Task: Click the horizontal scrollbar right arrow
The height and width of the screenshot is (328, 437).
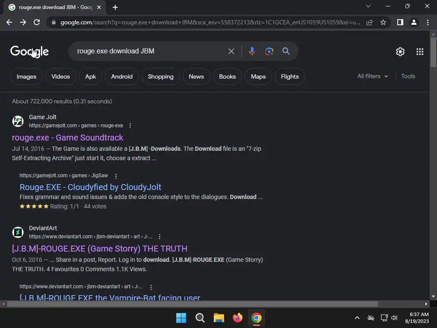Action: pos(426,304)
